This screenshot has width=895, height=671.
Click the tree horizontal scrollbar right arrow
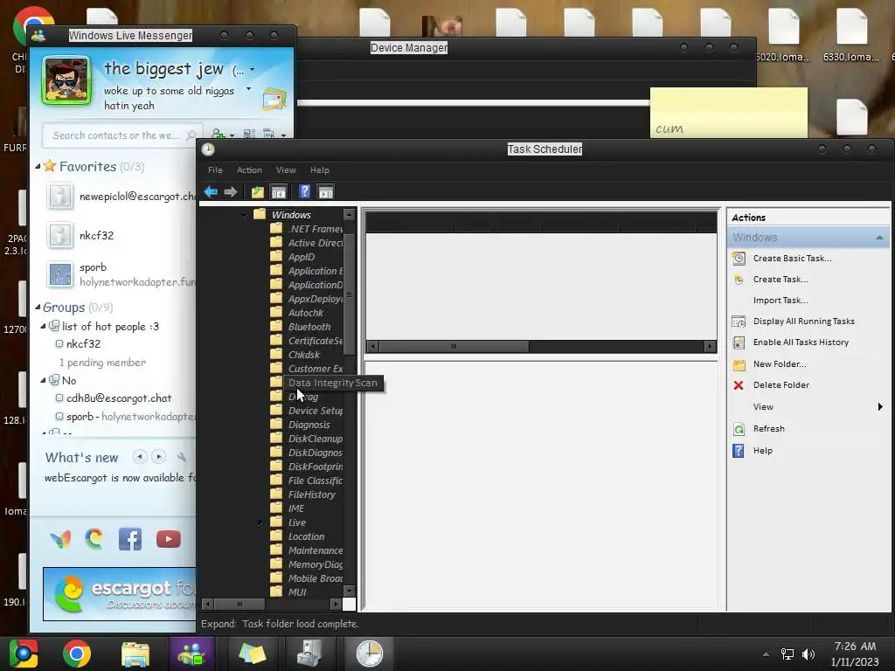pos(336,604)
